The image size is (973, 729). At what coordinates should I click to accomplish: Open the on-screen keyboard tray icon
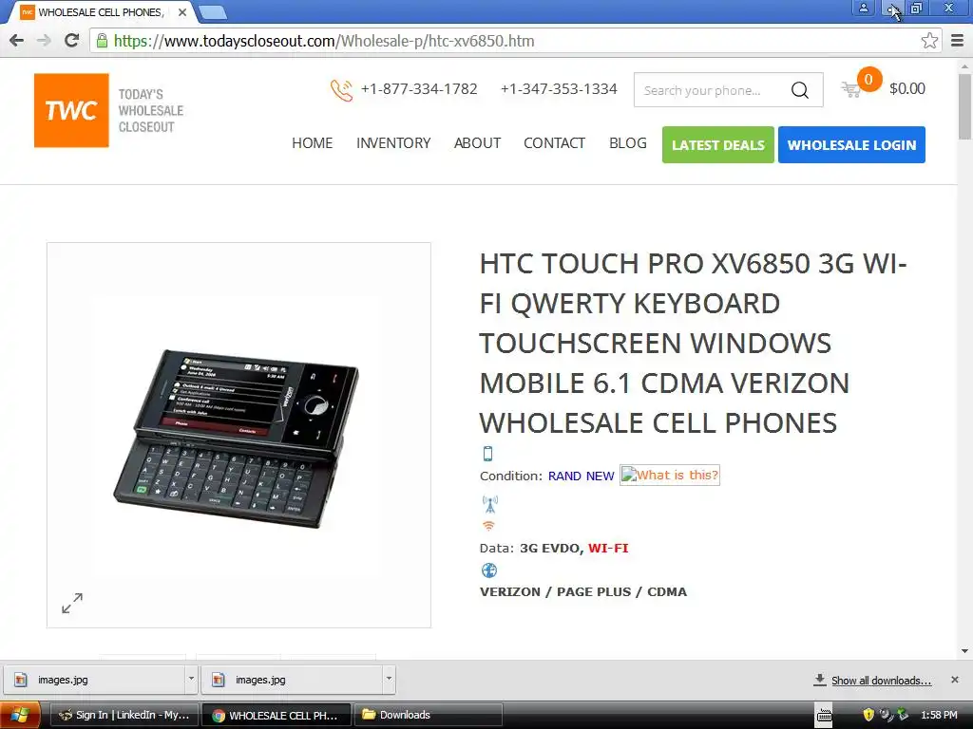click(x=824, y=716)
